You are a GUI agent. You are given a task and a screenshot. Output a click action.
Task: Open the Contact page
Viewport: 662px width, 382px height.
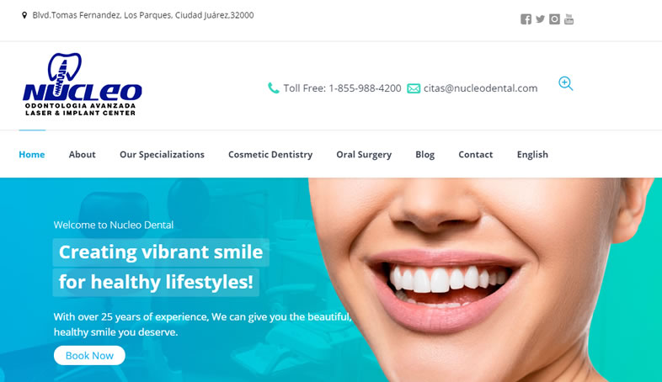pyautogui.click(x=476, y=154)
